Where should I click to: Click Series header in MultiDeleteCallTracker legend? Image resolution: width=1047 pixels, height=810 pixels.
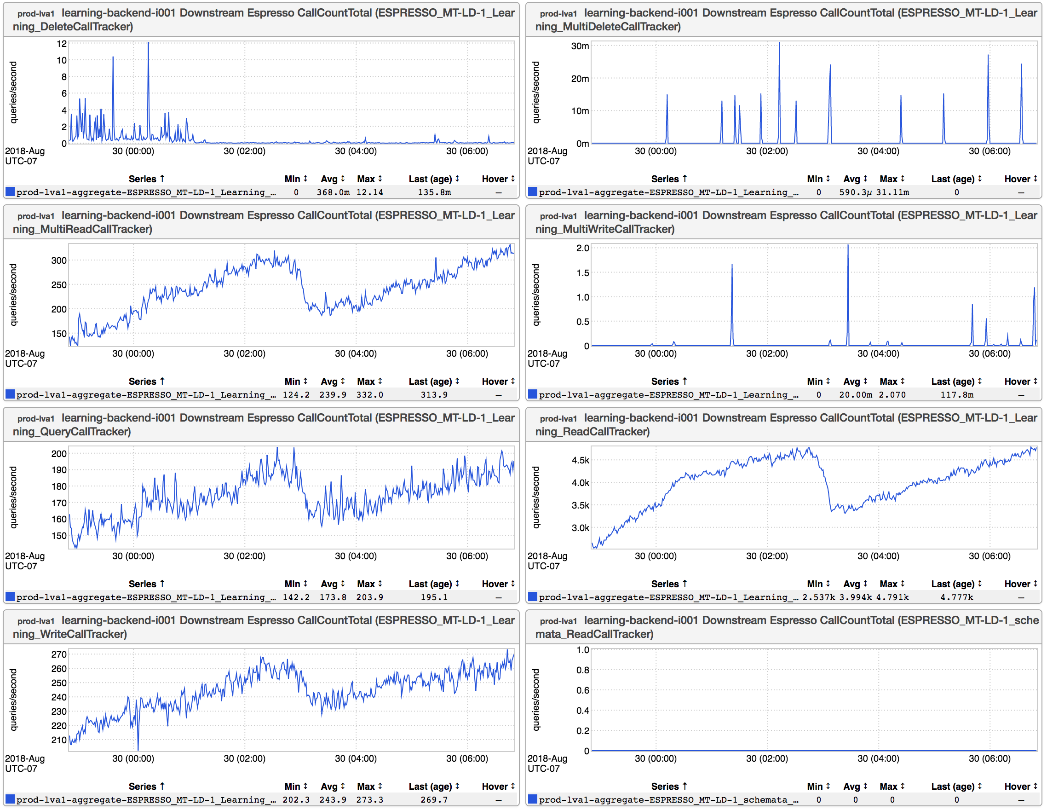(x=664, y=179)
